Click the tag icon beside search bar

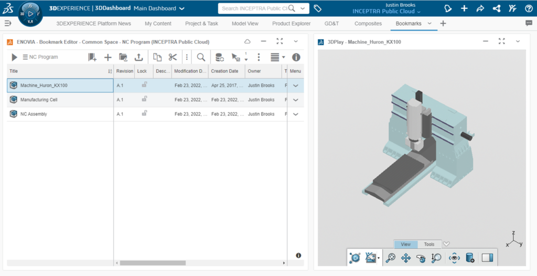(317, 8)
